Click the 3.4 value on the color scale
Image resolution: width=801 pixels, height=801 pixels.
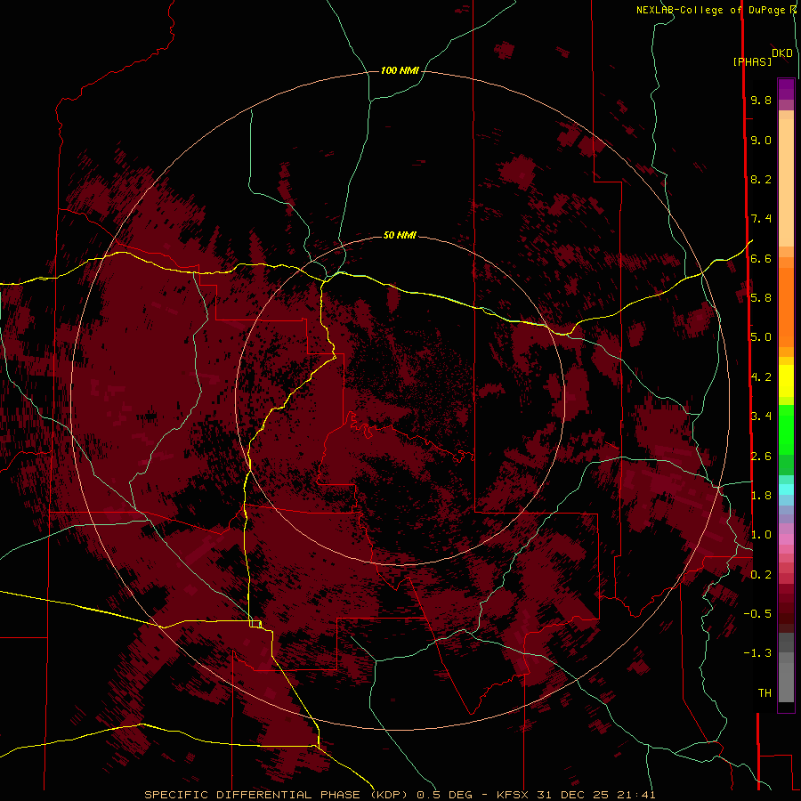pos(761,416)
